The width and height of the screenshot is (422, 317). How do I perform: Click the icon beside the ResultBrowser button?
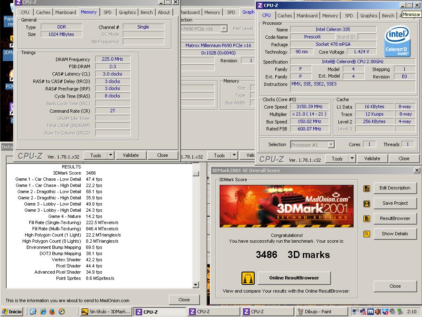[x=366, y=219]
